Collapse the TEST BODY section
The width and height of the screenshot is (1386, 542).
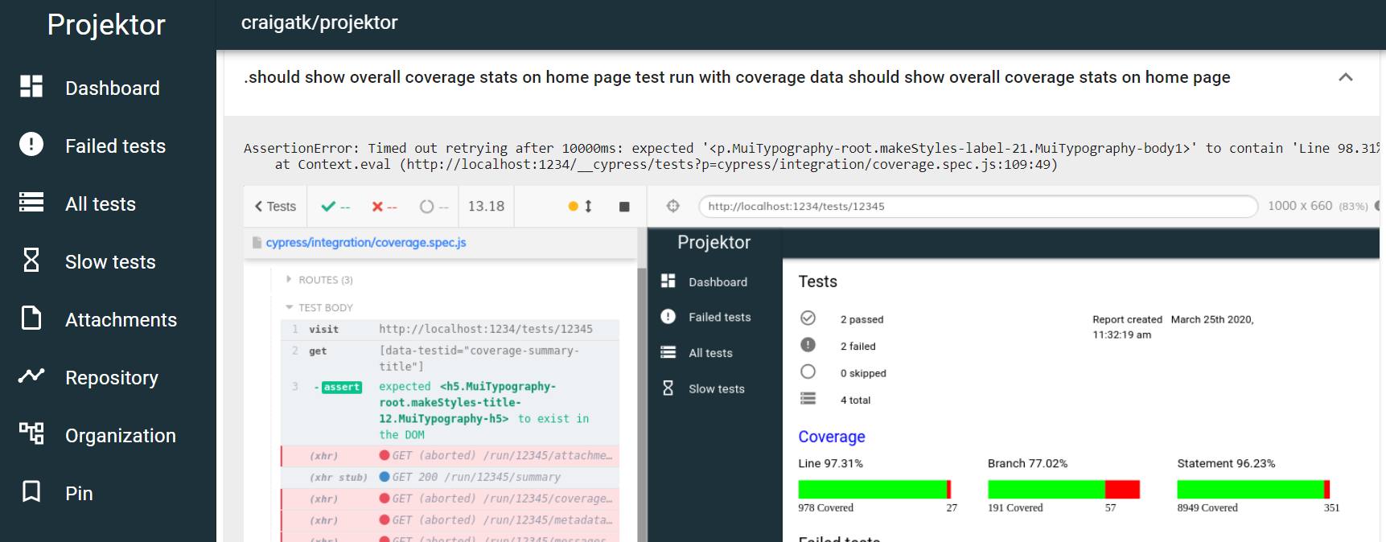click(x=319, y=307)
